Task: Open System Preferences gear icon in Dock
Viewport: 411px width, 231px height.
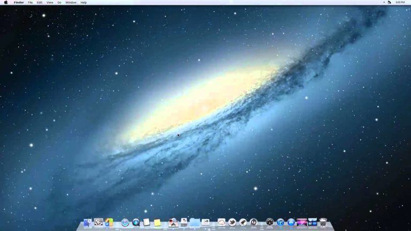Action: tap(98, 222)
